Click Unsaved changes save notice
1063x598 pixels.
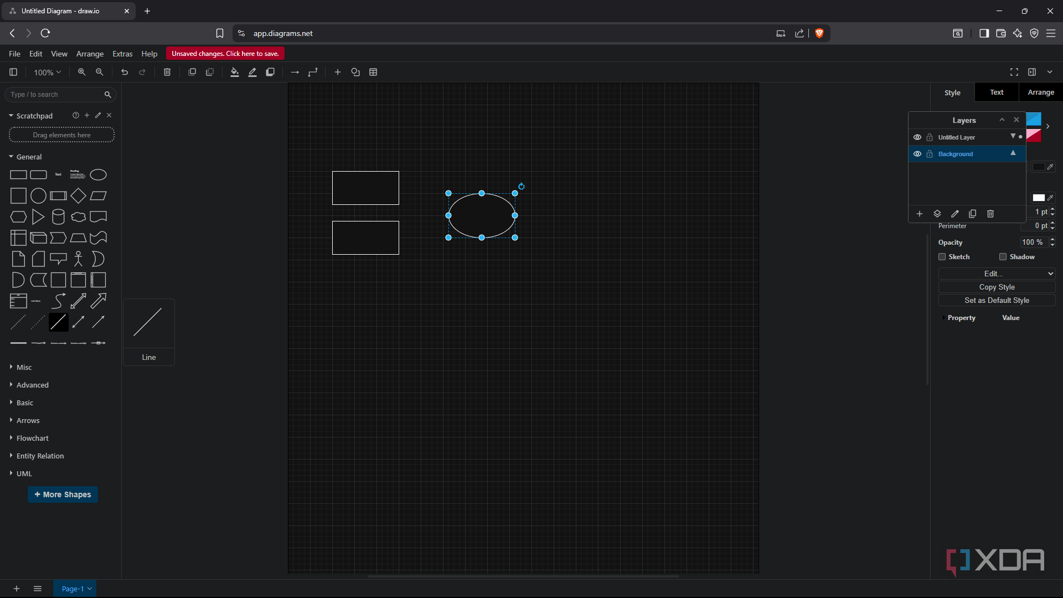pyautogui.click(x=225, y=54)
